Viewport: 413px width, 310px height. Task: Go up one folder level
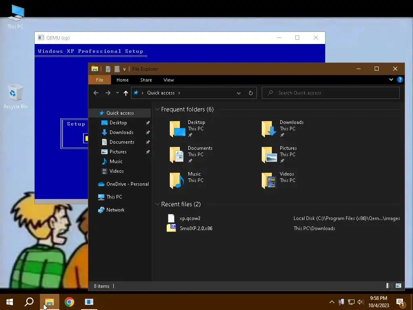click(x=126, y=93)
